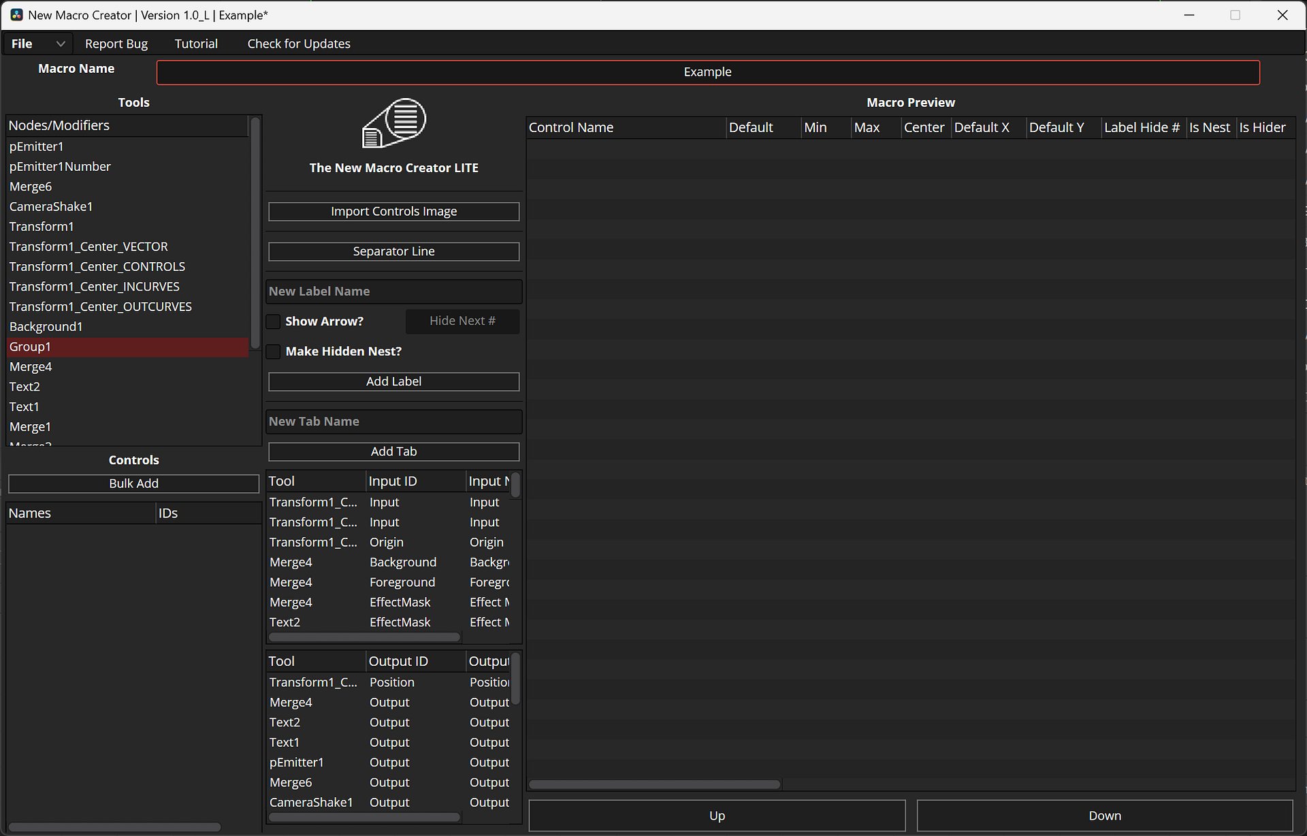The width and height of the screenshot is (1307, 836).
Task: Select Transform1 in Nodes list
Action: [x=127, y=227]
